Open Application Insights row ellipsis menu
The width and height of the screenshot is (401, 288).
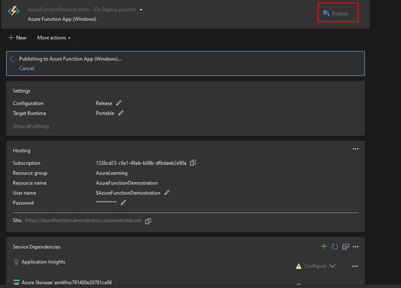coord(355,266)
